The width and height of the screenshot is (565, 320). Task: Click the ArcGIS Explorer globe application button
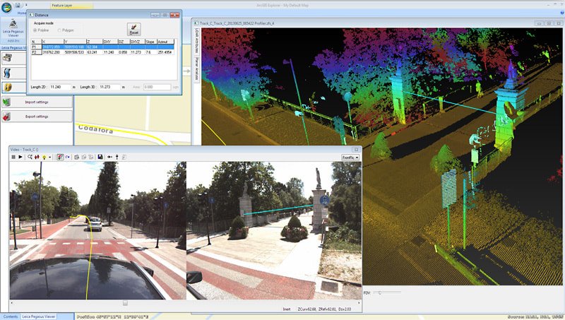6,7
